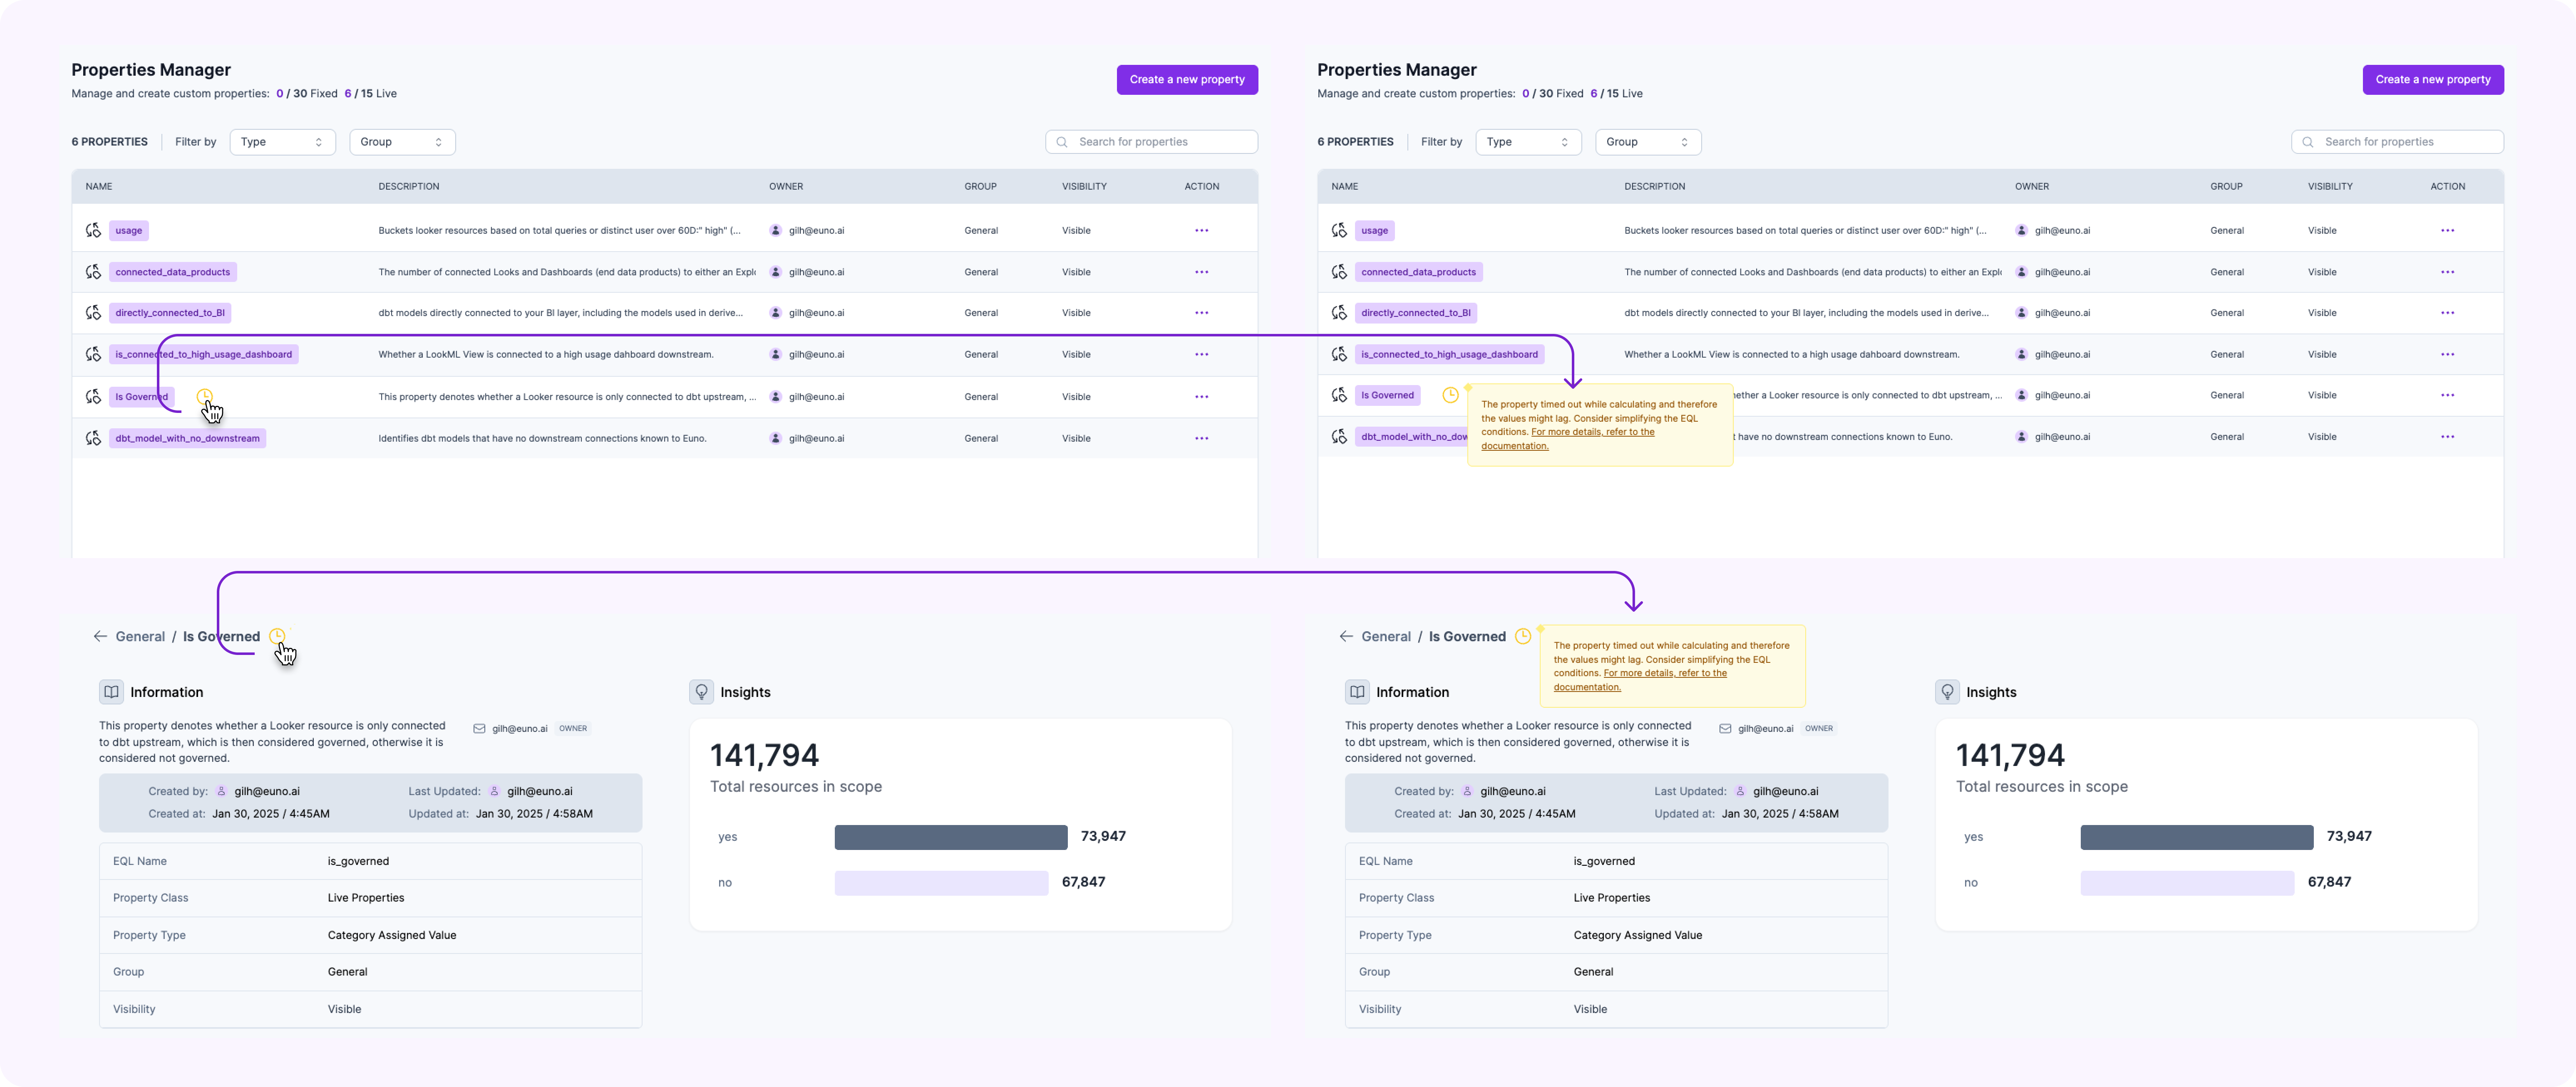Open Group filter dropdown in left Properties Manager
Screen dimensions: 2576x1087
pos(402,142)
